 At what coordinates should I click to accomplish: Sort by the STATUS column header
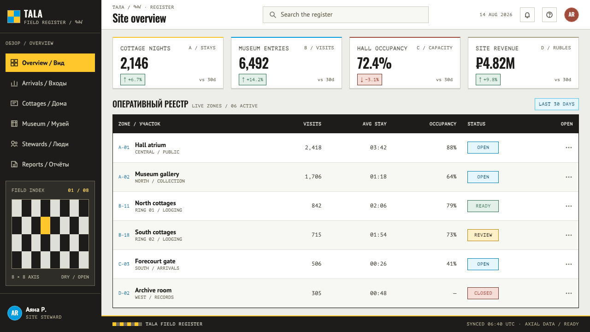click(x=476, y=124)
